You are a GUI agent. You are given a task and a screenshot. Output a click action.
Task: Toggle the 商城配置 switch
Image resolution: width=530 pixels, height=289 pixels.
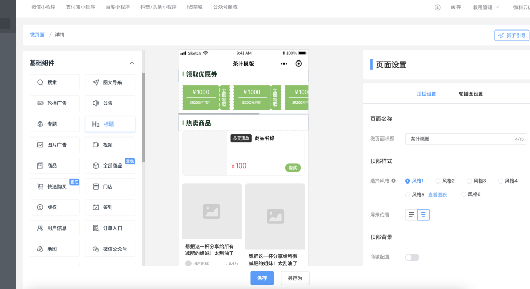click(x=412, y=257)
